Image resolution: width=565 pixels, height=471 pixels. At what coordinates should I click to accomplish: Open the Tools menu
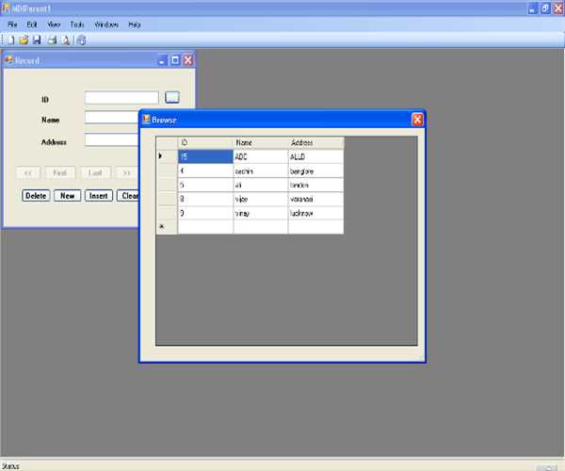point(77,24)
